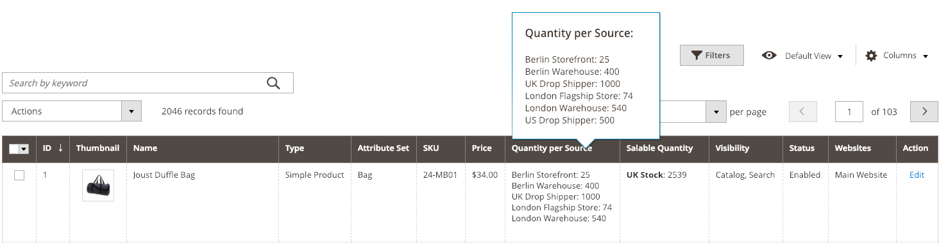The image size is (939, 243).
Task: Open the Columns dropdown menu
Action: (897, 56)
